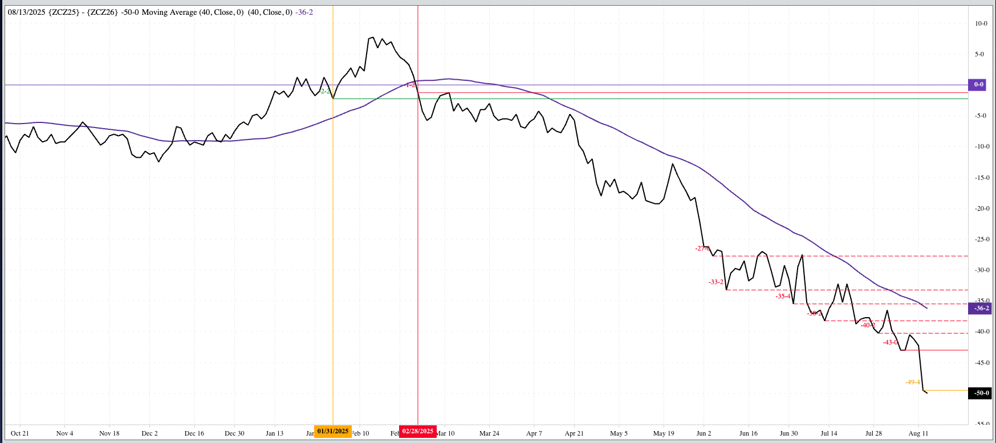Select the purple -36-2 moving average axis tag
The width and height of the screenshot is (996, 443).
pos(981,308)
